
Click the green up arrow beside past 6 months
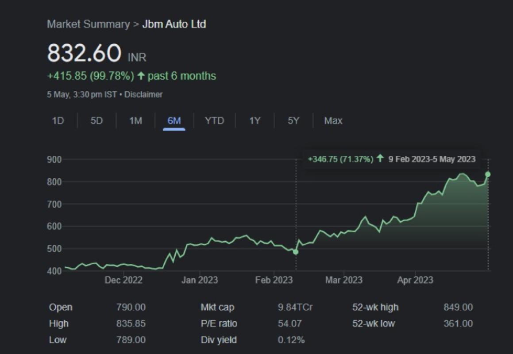pos(141,76)
